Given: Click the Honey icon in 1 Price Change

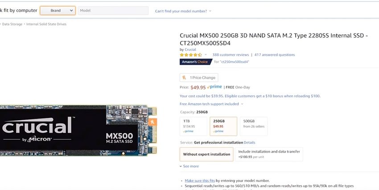Looking at the screenshot, I should point(184,77).
